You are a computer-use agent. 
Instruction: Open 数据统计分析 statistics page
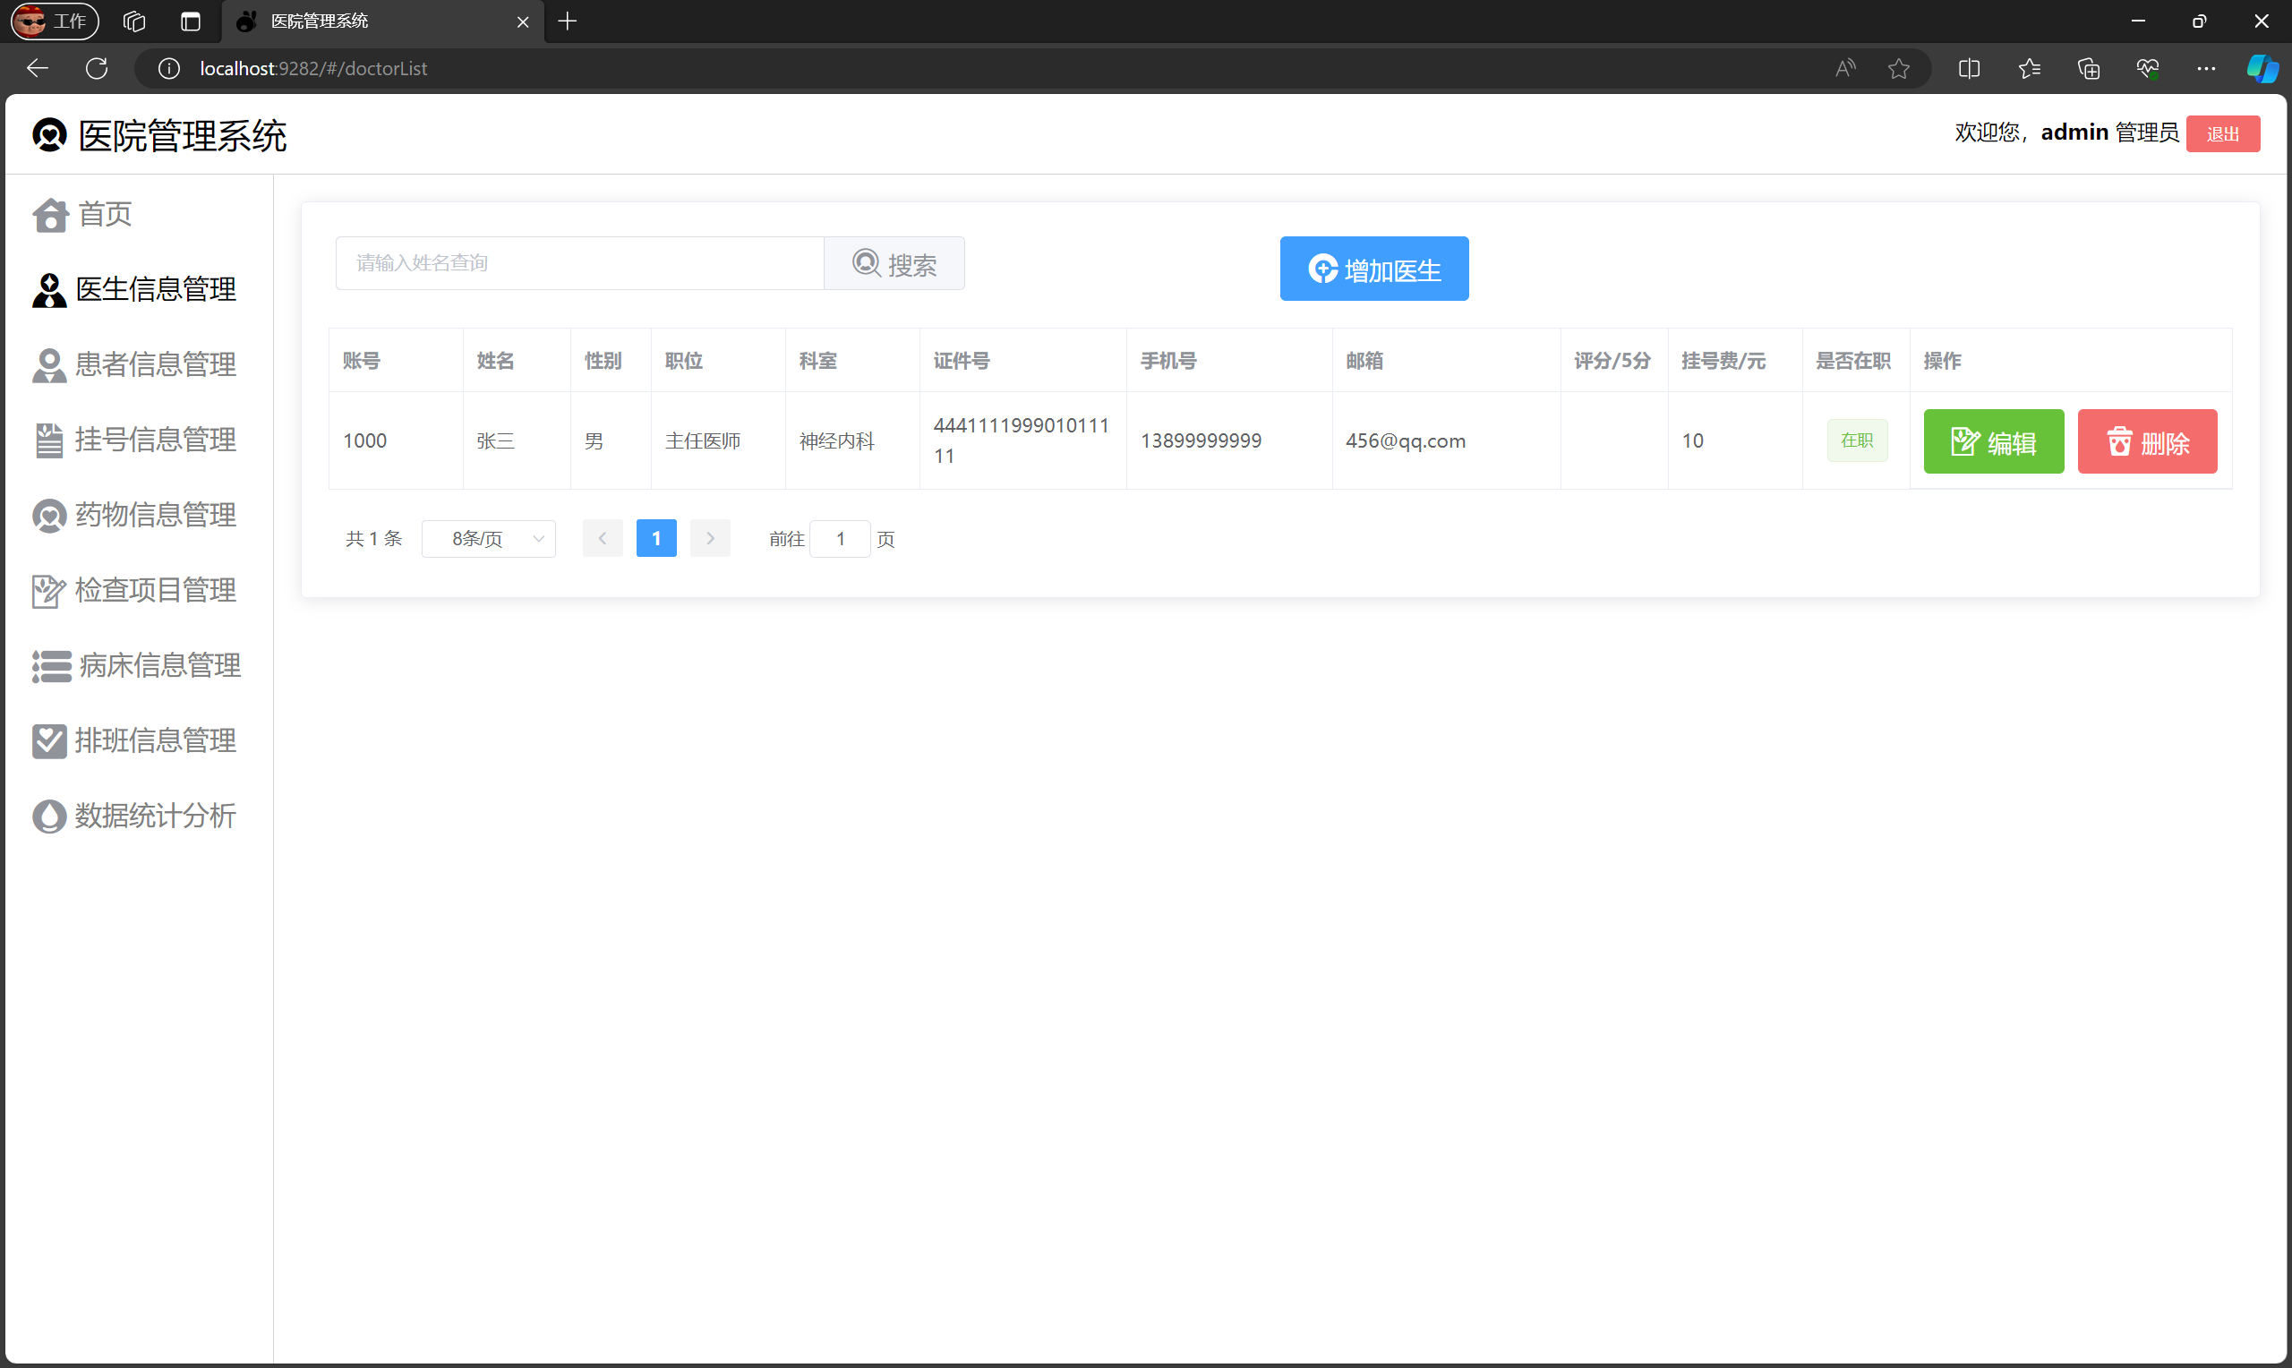coord(134,816)
